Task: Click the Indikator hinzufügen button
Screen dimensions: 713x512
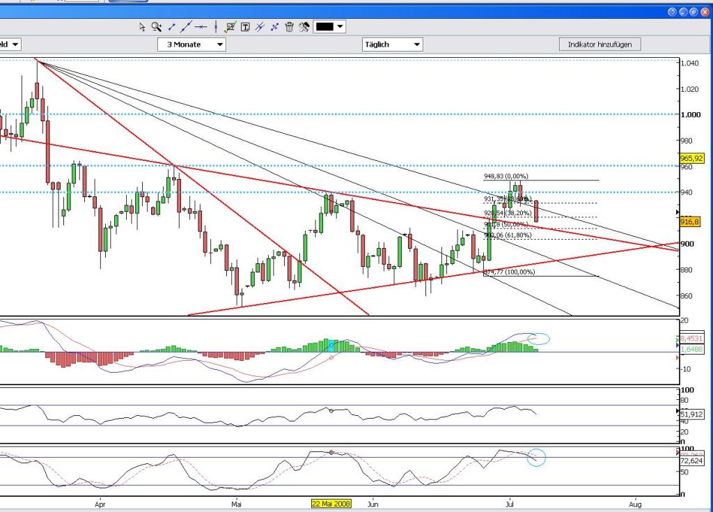Action: pos(600,44)
